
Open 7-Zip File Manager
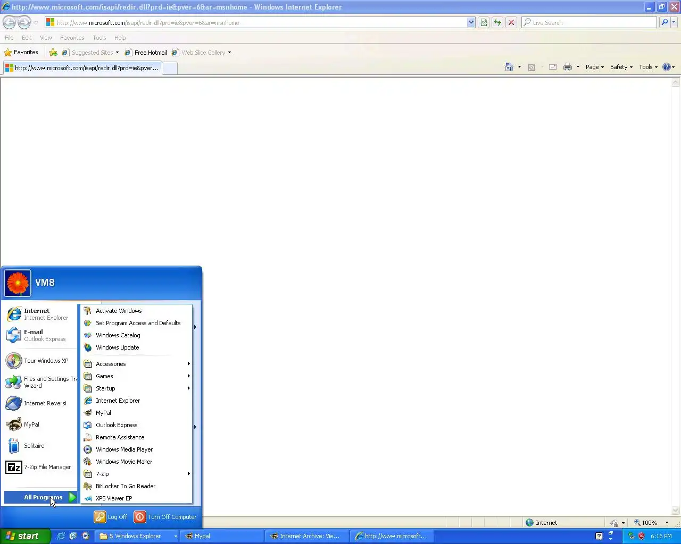click(x=40, y=467)
